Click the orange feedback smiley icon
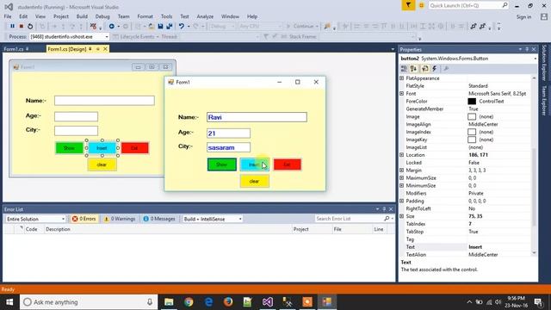 coord(421,5)
